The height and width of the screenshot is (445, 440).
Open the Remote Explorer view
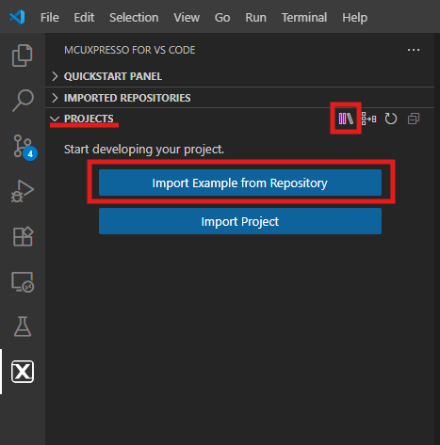(23, 282)
